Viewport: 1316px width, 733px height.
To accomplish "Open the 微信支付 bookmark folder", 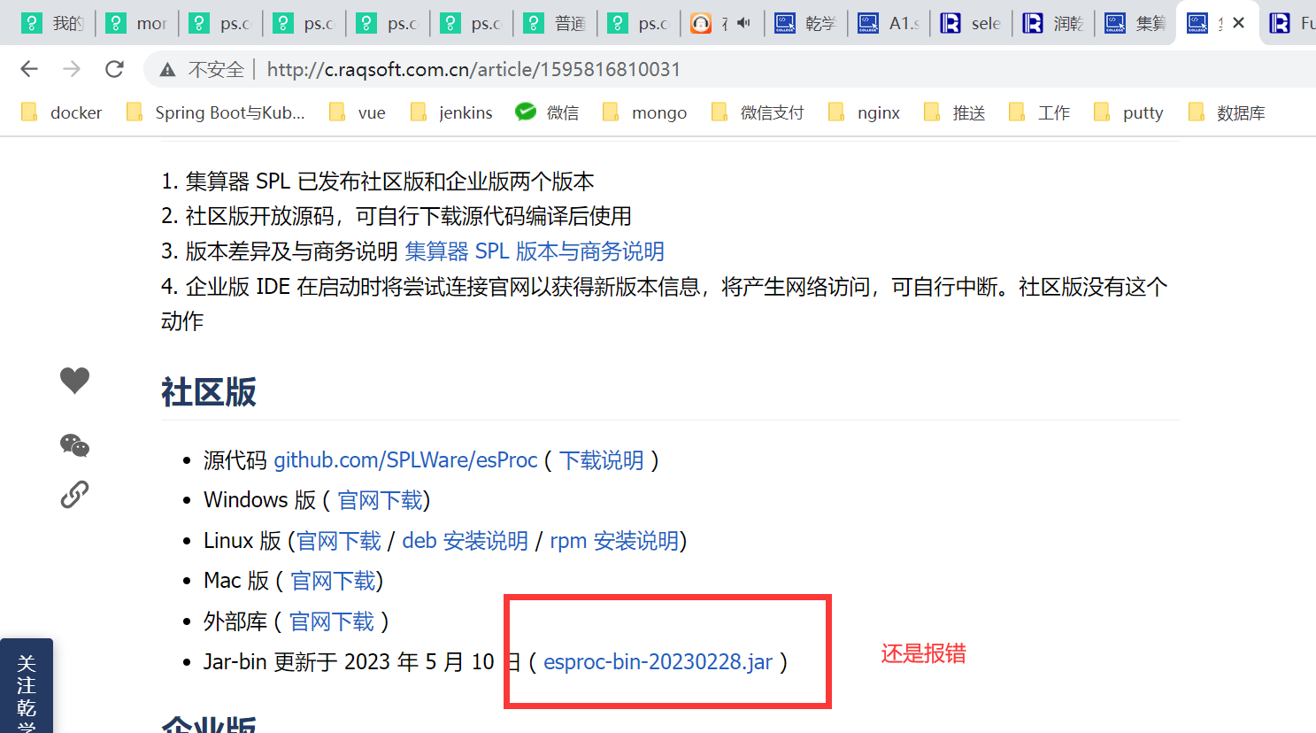I will 758,112.
